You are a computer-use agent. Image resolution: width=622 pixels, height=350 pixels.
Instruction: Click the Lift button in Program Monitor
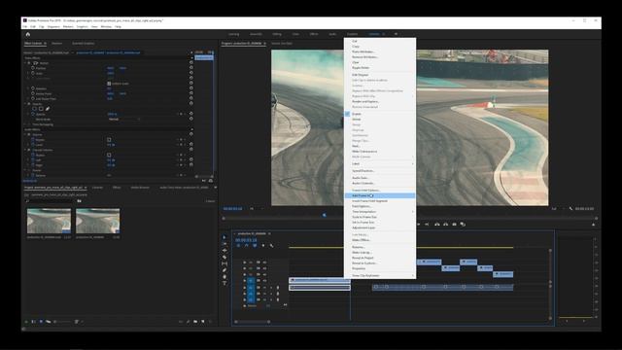(x=436, y=225)
